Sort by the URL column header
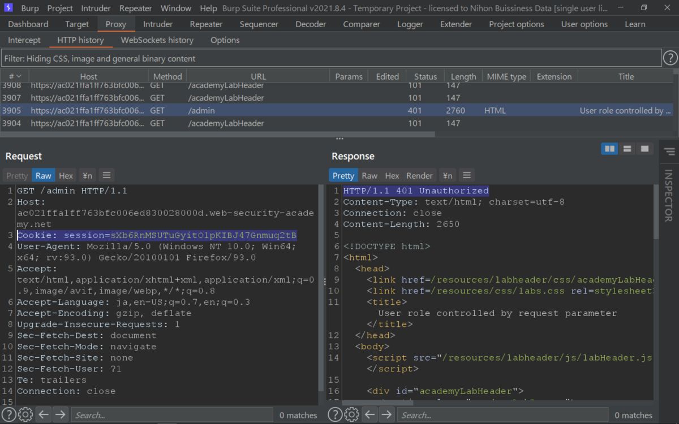Viewport: 679px width, 424px height. click(258, 76)
